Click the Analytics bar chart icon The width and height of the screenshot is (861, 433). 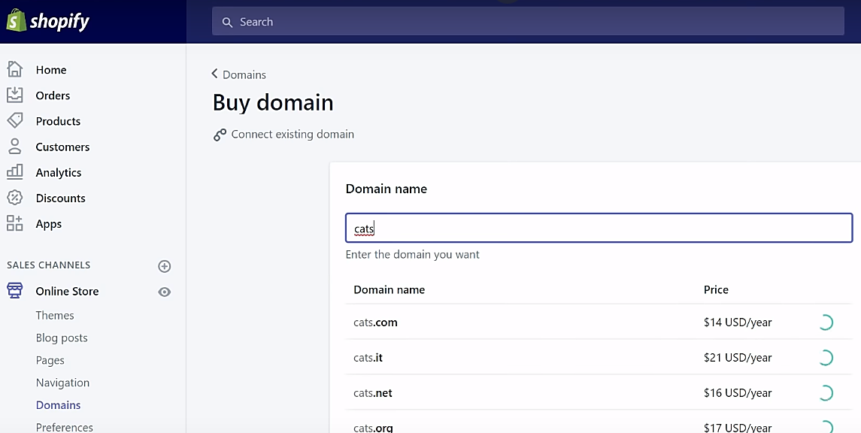coord(15,172)
